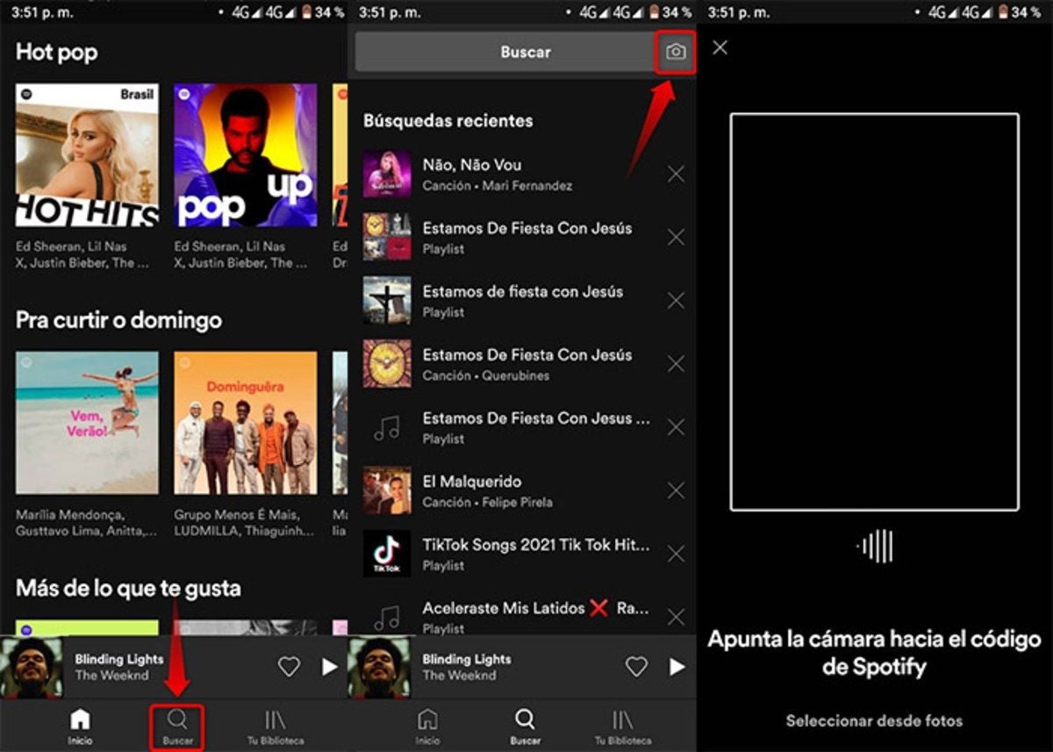Tap the camera scan frame area
Viewport: 1053px width, 752px height.
(874, 312)
